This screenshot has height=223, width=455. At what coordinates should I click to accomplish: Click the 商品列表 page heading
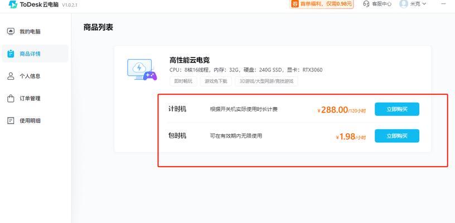pyautogui.click(x=98, y=27)
